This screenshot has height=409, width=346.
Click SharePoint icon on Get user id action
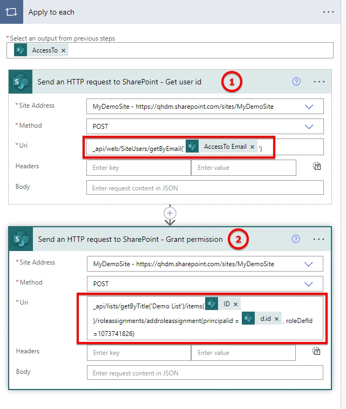pos(21,82)
